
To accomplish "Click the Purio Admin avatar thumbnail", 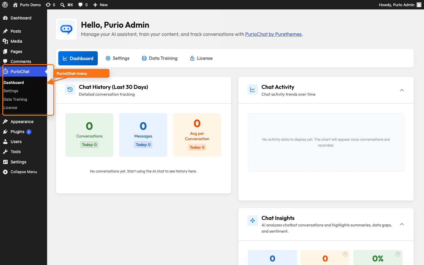I will pyautogui.click(x=419, y=5).
